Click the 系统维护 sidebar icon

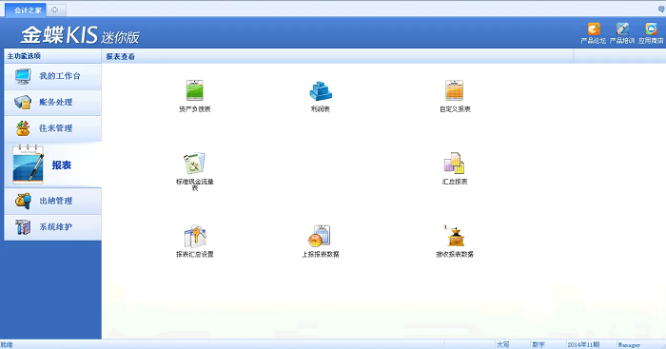click(23, 227)
